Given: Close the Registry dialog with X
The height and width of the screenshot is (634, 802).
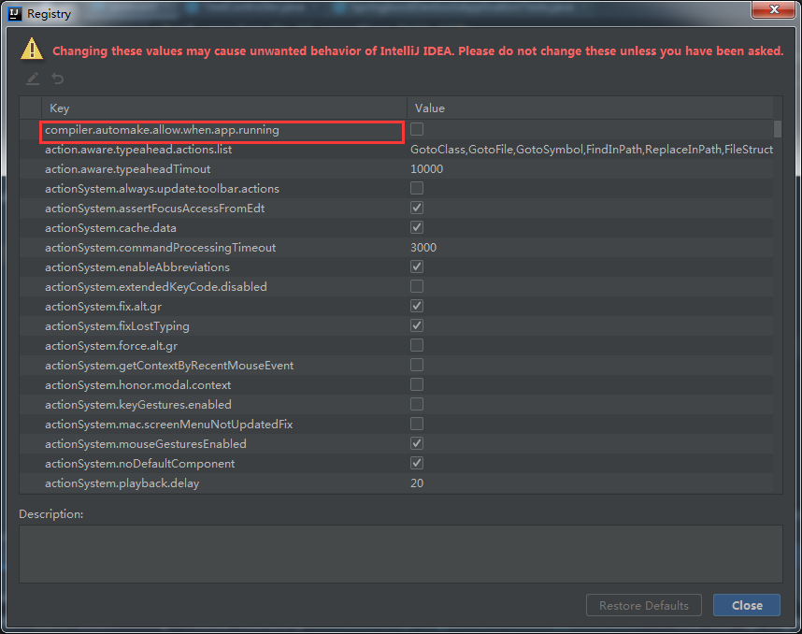Looking at the screenshot, I should tap(774, 9).
